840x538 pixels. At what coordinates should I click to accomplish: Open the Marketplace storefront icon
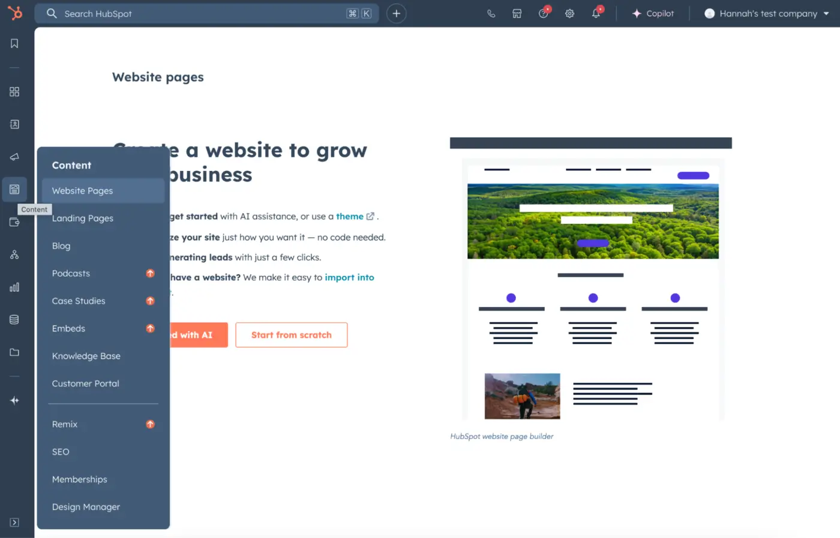(x=517, y=14)
